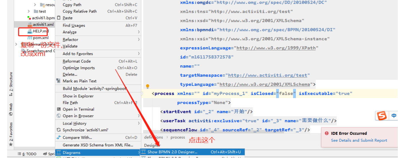Open the www.w3.org/1999/XPath link
Image resolution: width=398 pixels, height=158 pixels.
click(x=276, y=48)
